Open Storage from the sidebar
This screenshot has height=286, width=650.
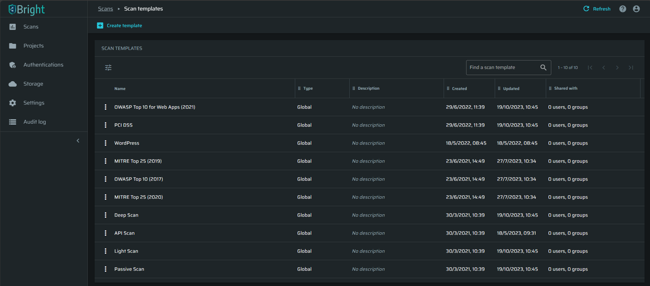point(44,84)
